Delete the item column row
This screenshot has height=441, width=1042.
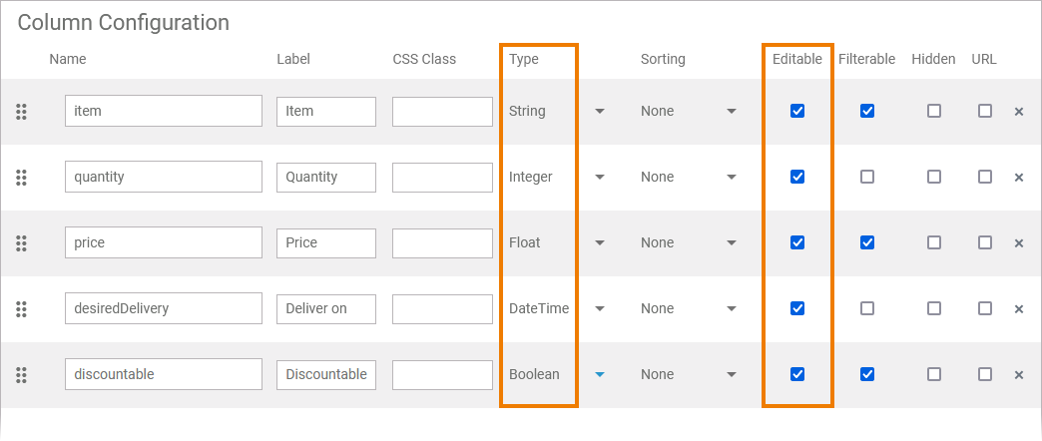click(1019, 112)
